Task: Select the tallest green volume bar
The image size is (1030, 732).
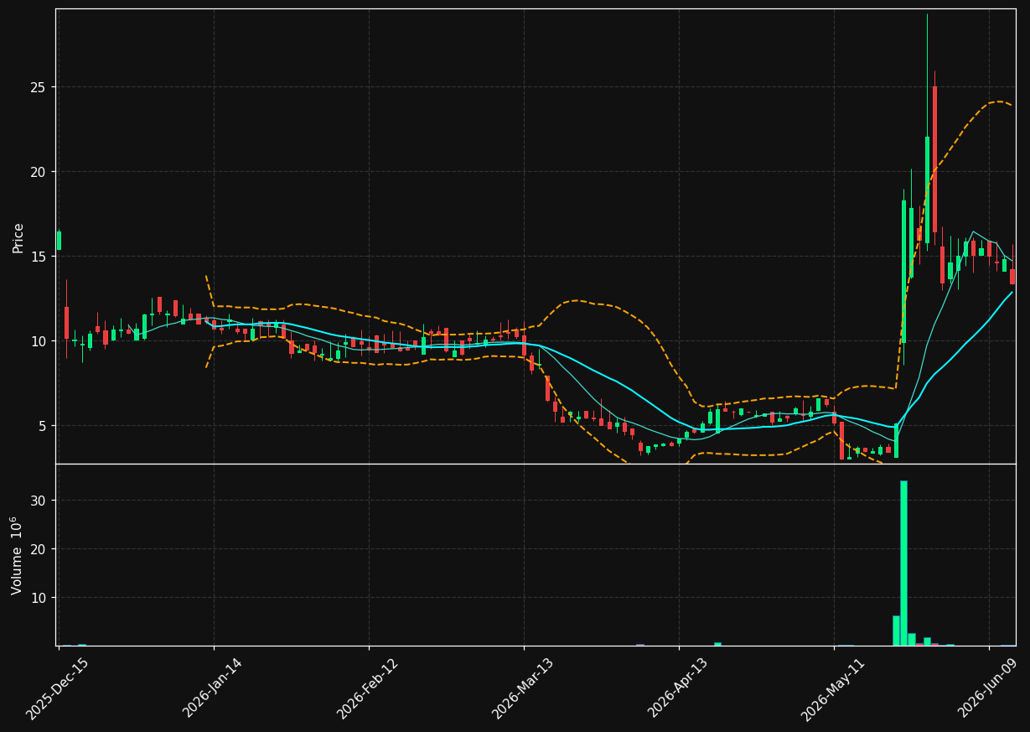Action: coord(903,563)
